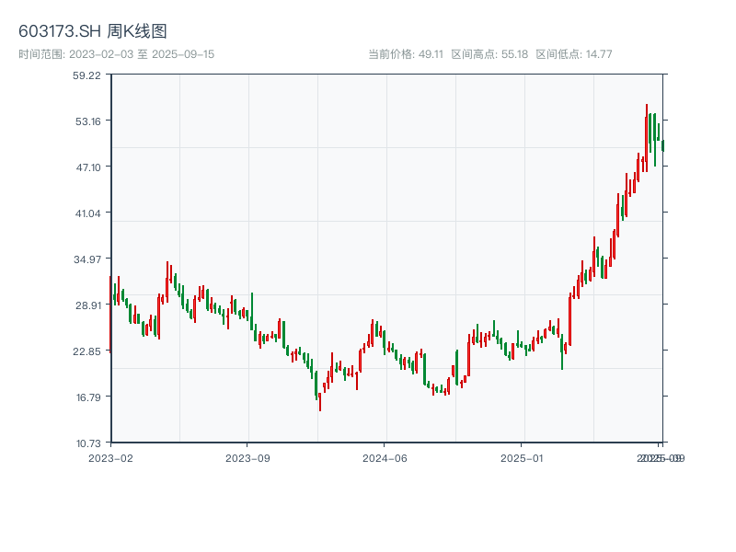
Task: Click the 53.16 y-axis price label
Action: [x=87, y=121]
